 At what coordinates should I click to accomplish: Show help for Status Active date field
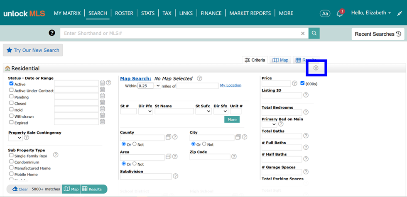tap(109, 83)
